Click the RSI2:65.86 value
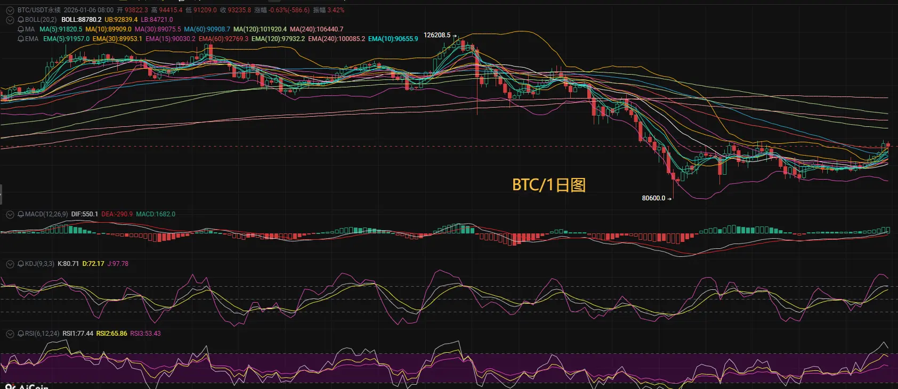898x389 pixels. (112, 334)
